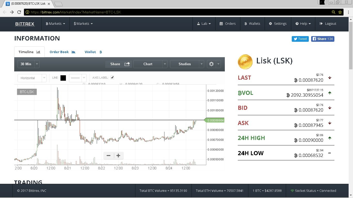Click the LAST price down arrow
This screenshot has height=198, width=353.
(x=330, y=78)
